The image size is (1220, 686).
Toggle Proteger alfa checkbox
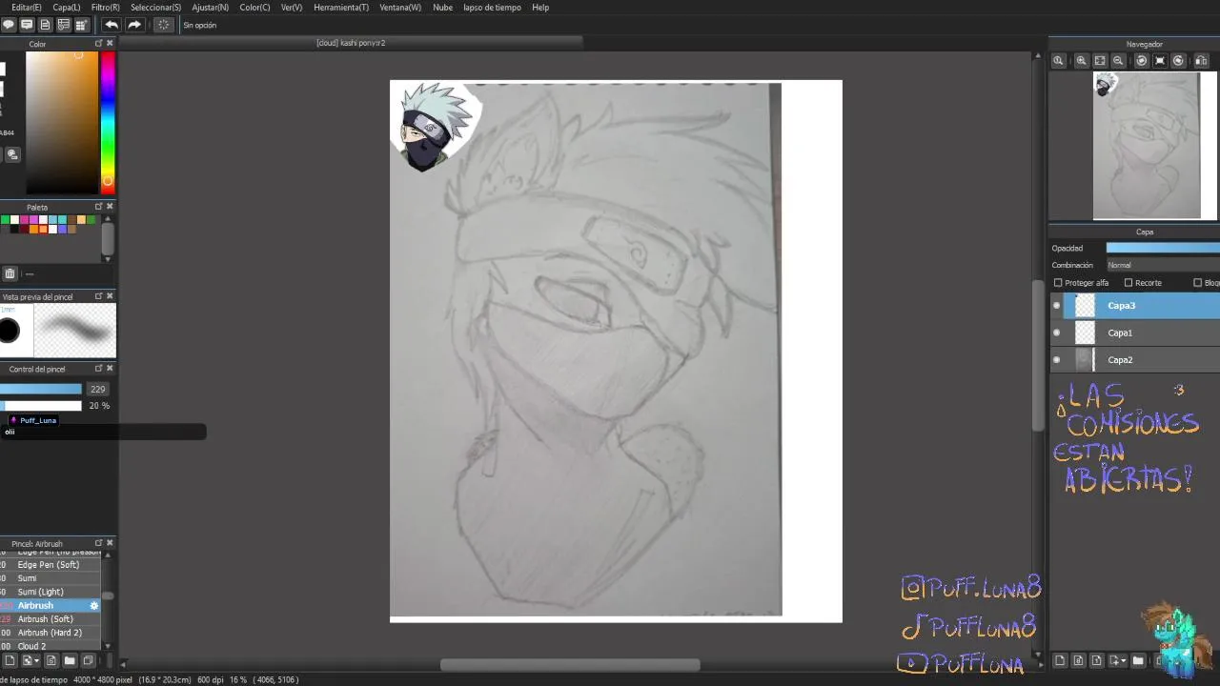1058,283
